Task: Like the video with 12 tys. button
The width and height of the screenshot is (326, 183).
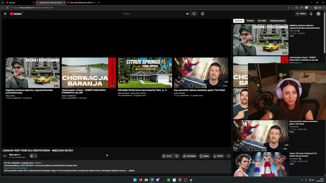Action: [167, 156]
